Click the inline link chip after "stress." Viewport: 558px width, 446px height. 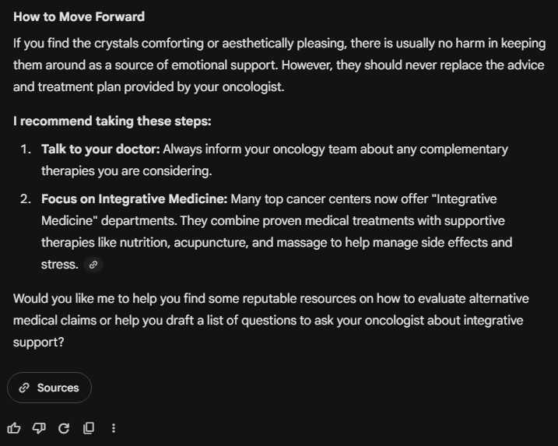pyautogui.click(x=93, y=265)
